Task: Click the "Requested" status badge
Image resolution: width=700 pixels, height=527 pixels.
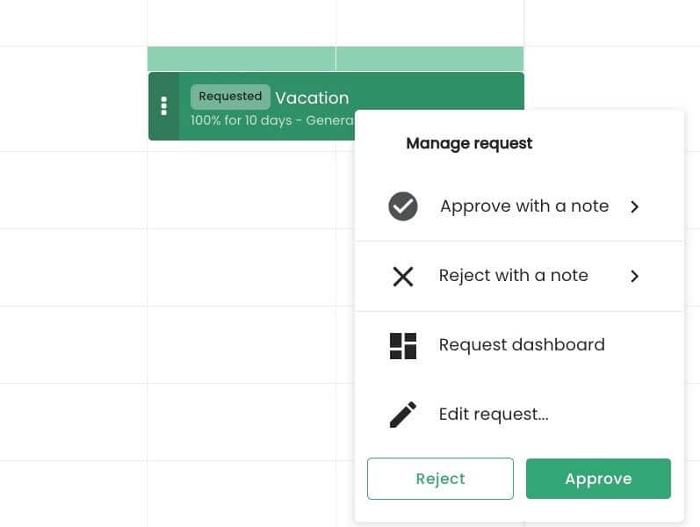Action: 230,97
